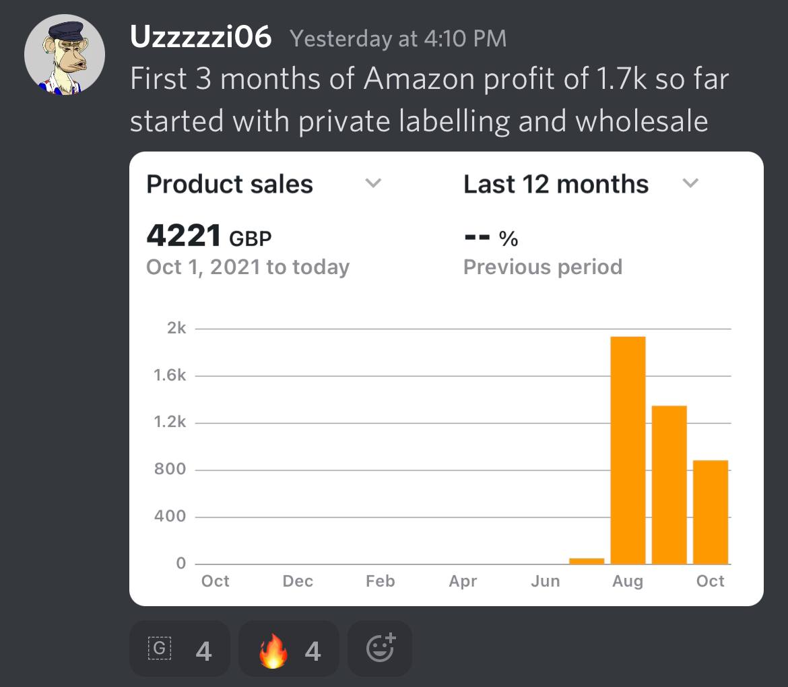Click the Uzzzzzi06 username
Screen dimensions: 788x687
[x=201, y=37]
